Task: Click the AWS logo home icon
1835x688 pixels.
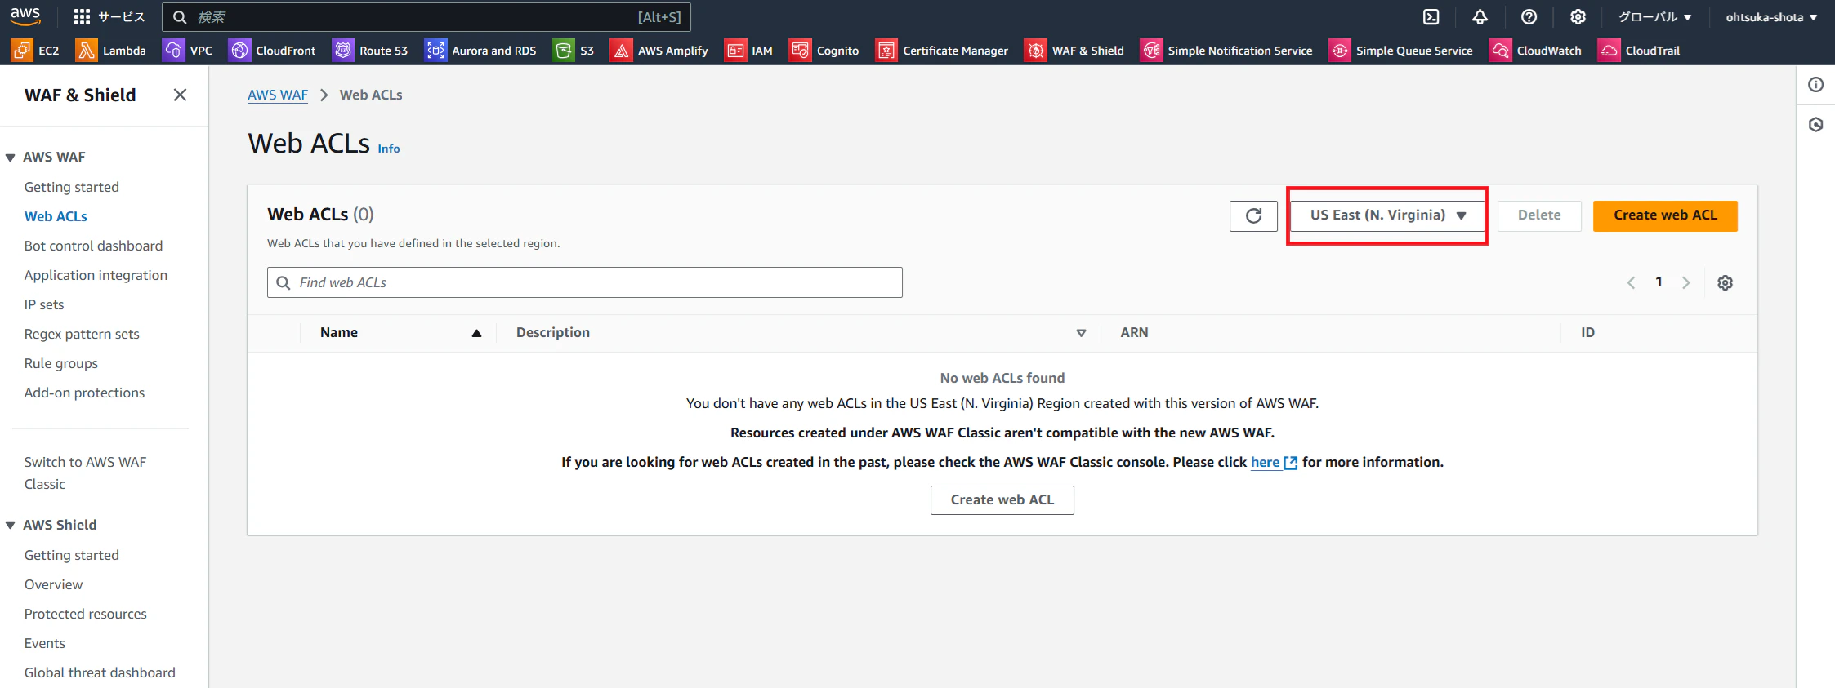Action: point(25,16)
